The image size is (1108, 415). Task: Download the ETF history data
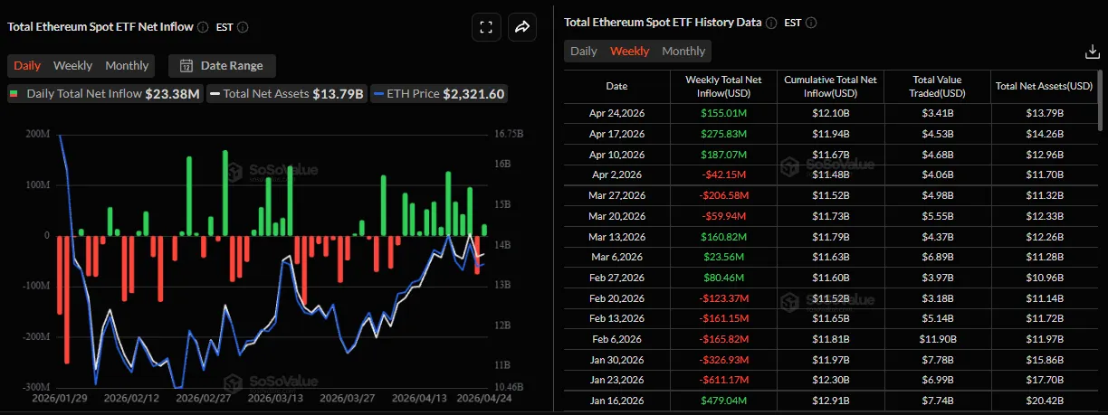click(x=1091, y=52)
